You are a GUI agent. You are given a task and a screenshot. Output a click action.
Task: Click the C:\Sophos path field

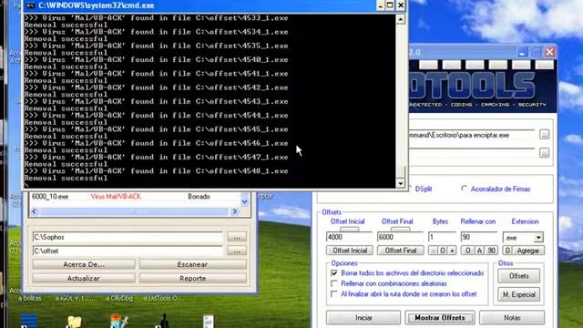[128, 237]
